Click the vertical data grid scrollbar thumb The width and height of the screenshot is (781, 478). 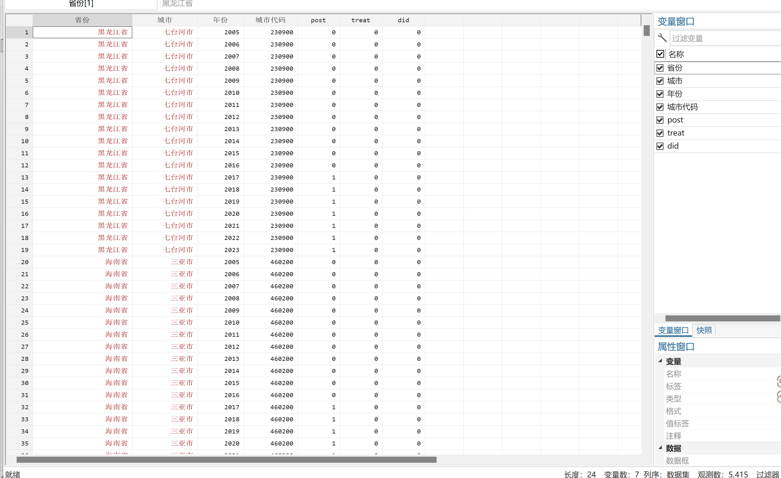[x=646, y=31]
